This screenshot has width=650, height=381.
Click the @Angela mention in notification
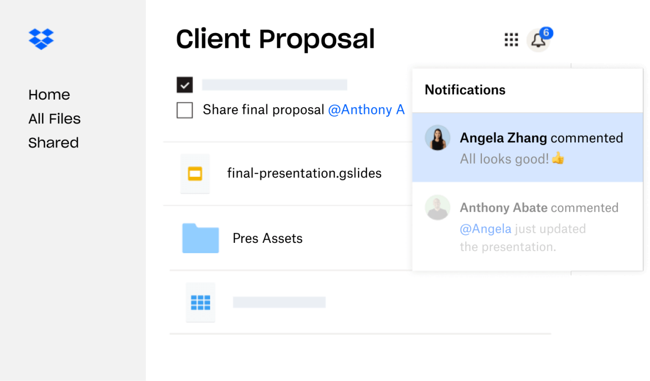pos(485,229)
